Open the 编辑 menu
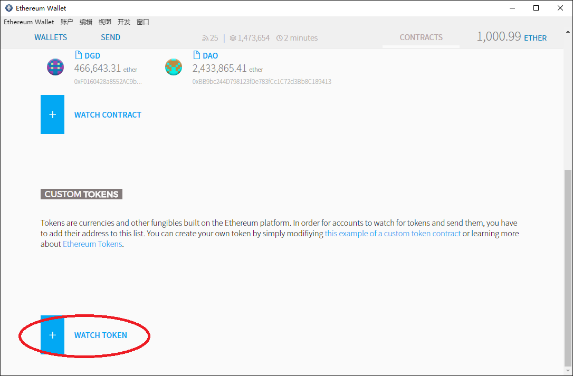Viewport: 573px width, 376px height. 86,22
